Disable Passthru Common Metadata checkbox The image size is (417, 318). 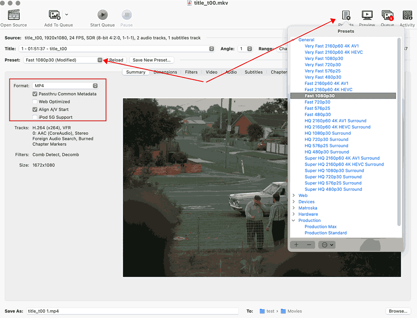(35, 94)
